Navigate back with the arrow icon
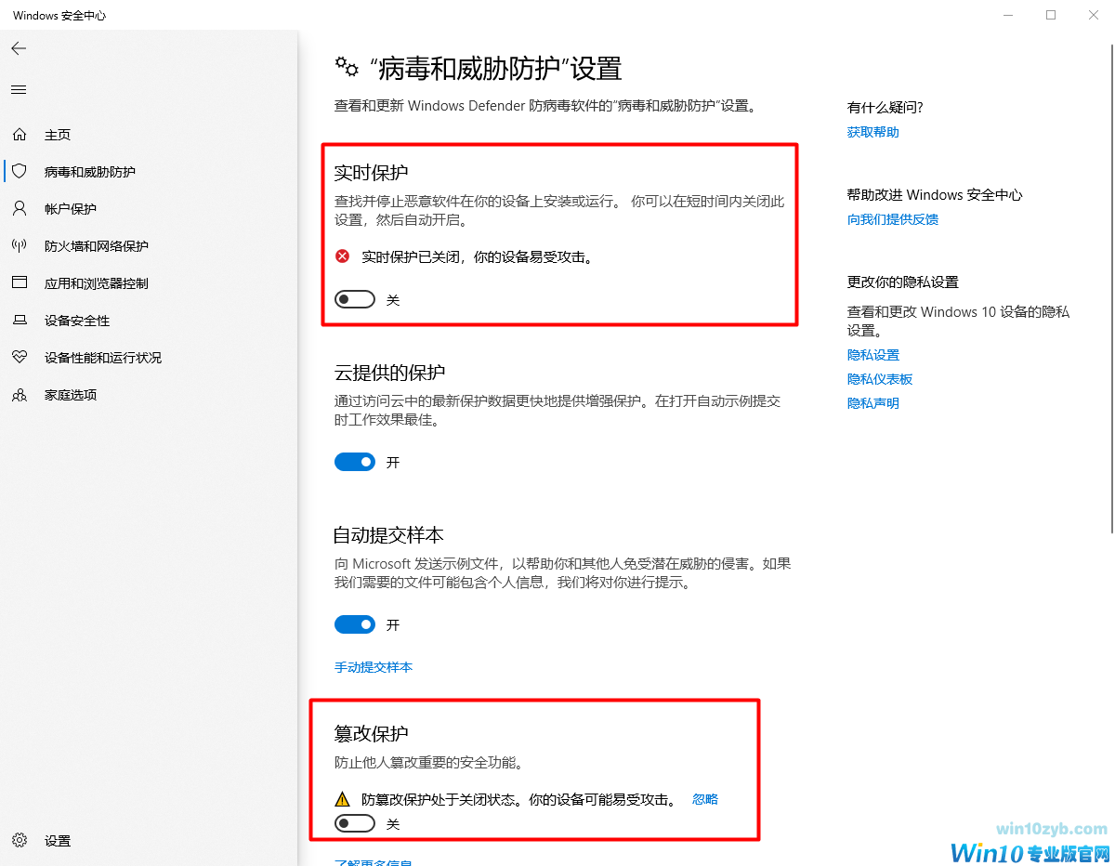This screenshot has width=1115, height=866. tap(19, 48)
